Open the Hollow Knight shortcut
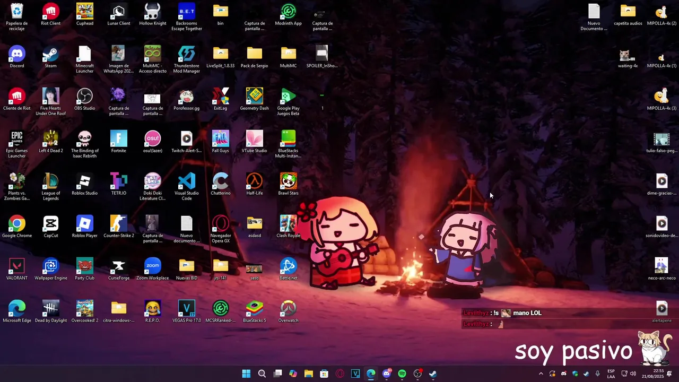 [153, 15]
